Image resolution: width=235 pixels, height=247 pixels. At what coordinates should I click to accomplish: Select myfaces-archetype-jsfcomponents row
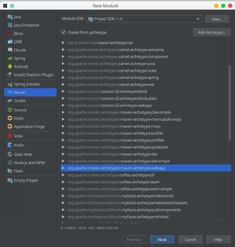[x=146, y=210]
